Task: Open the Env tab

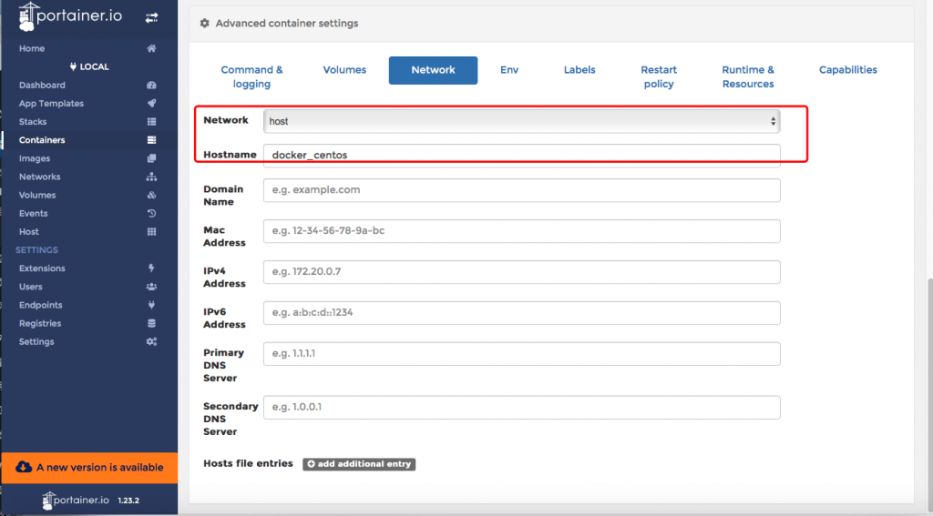Action: point(509,70)
